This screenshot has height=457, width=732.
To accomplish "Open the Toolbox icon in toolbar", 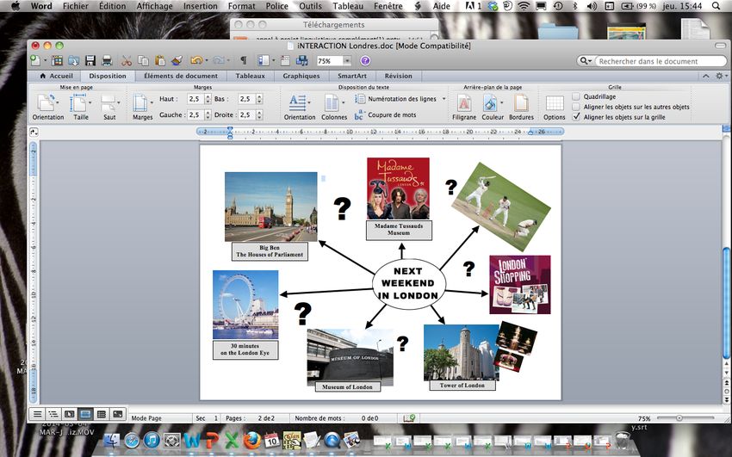I will (x=285, y=60).
